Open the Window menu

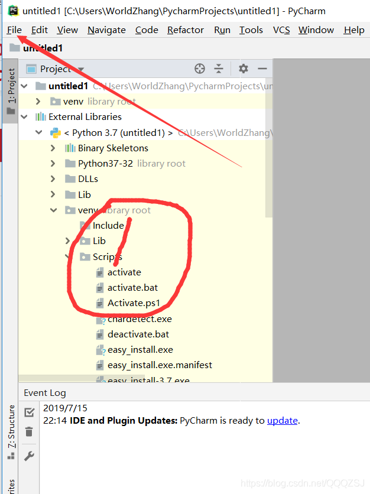click(316, 30)
